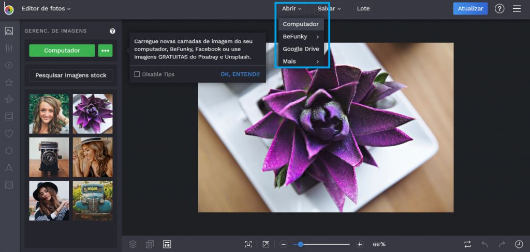
Task: Click the fullscreen expand arrow icon
Action: coord(266,244)
